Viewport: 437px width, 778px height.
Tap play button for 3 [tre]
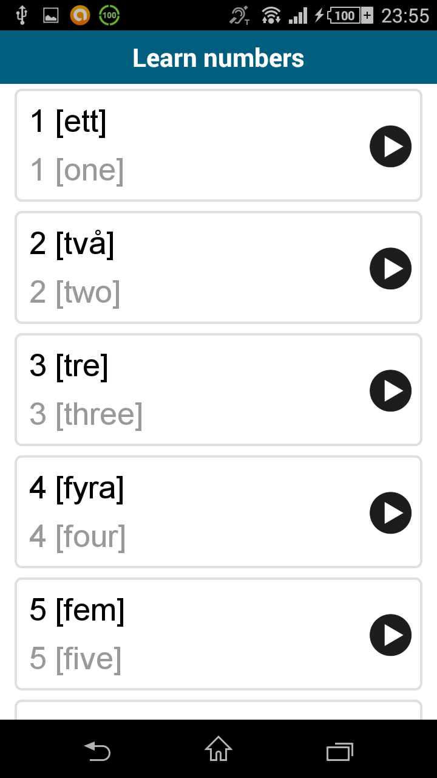(x=390, y=391)
